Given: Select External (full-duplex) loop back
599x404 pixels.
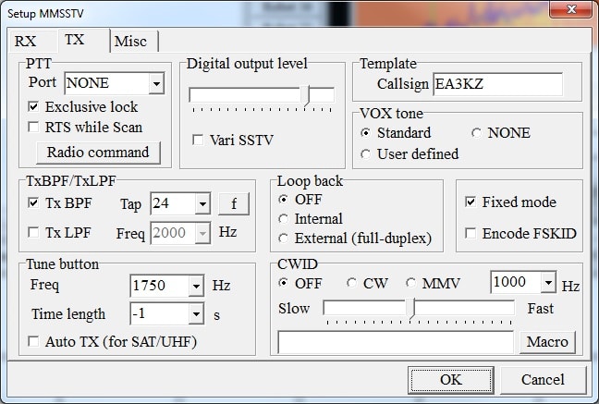Looking at the screenshot, I should tap(283, 239).
